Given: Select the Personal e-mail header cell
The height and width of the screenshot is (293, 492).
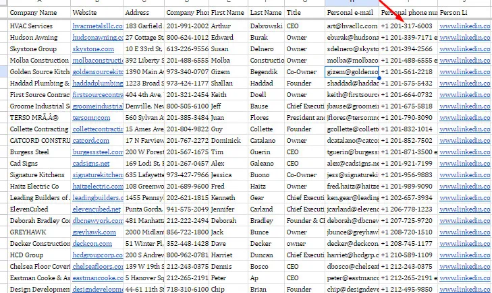Looking at the screenshot, I should (352, 13).
